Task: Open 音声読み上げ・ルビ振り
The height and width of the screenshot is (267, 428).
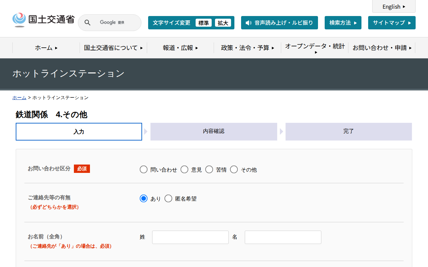Action: [x=280, y=23]
